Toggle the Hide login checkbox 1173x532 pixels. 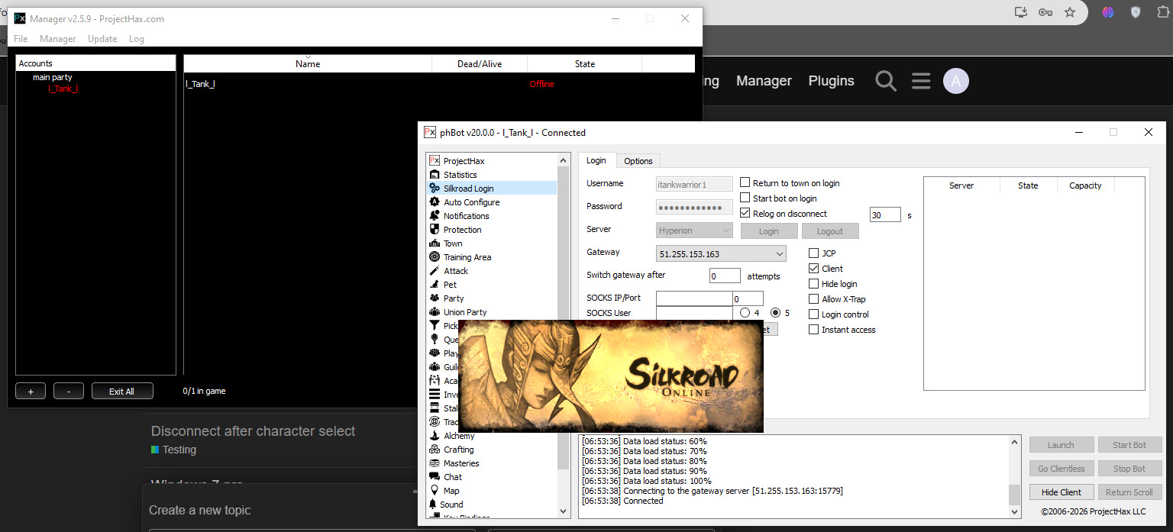click(814, 284)
